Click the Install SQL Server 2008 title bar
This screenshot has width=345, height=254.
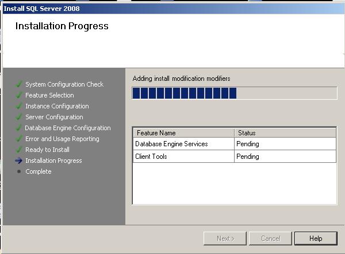click(x=174, y=9)
